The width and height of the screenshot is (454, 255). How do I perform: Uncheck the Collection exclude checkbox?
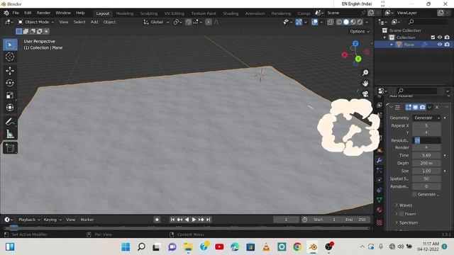point(433,38)
